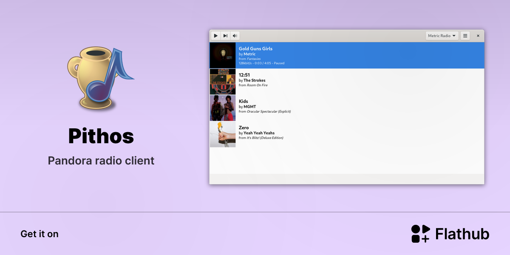Close the Pithos window

click(478, 36)
